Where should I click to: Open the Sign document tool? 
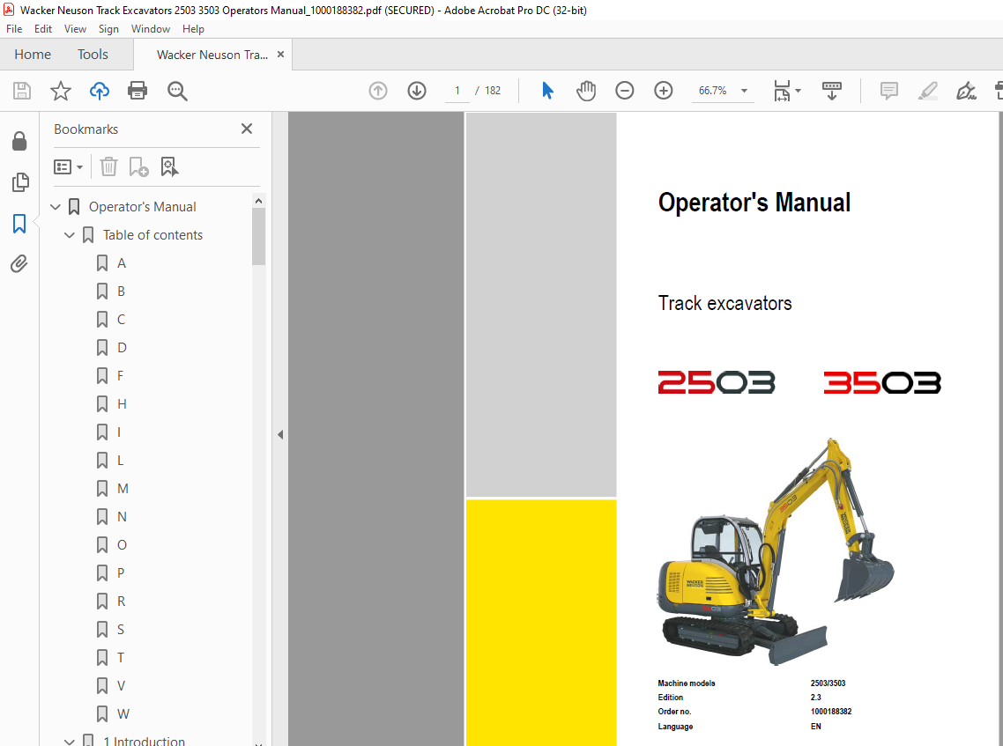pos(966,91)
